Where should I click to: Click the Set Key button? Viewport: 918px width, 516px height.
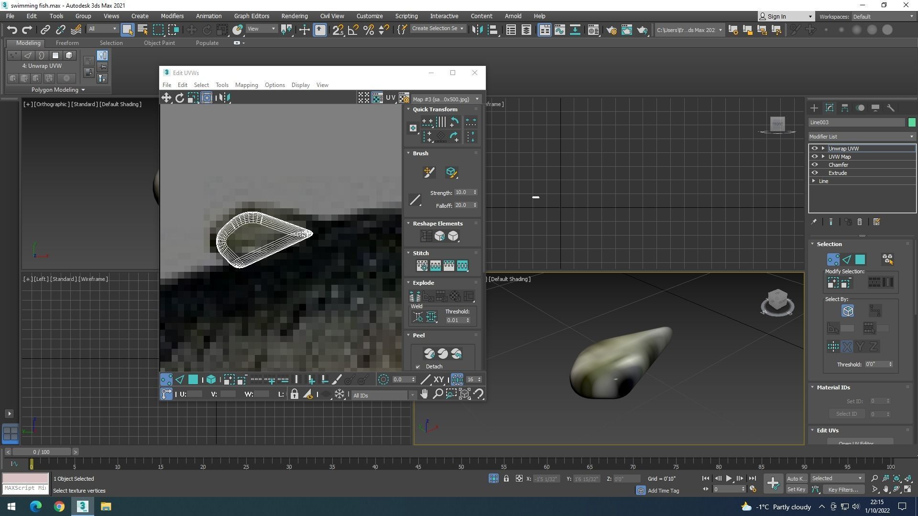[x=797, y=490]
